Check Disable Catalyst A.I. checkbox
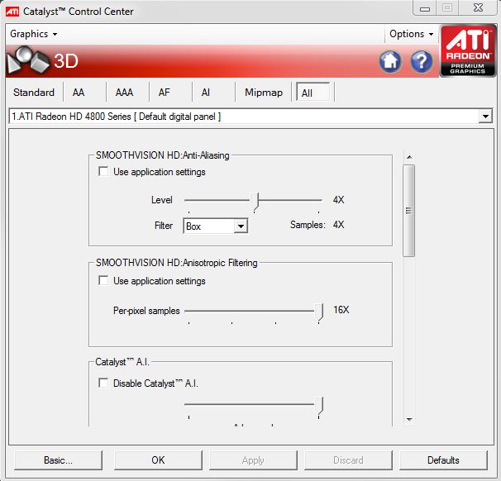This screenshot has height=481, width=501. (103, 383)
